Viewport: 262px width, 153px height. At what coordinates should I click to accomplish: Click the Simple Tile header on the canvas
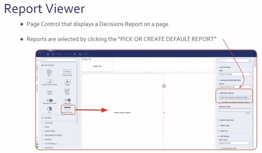(97, 59)
